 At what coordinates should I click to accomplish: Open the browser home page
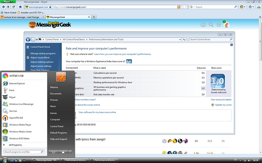coord(21,7)
